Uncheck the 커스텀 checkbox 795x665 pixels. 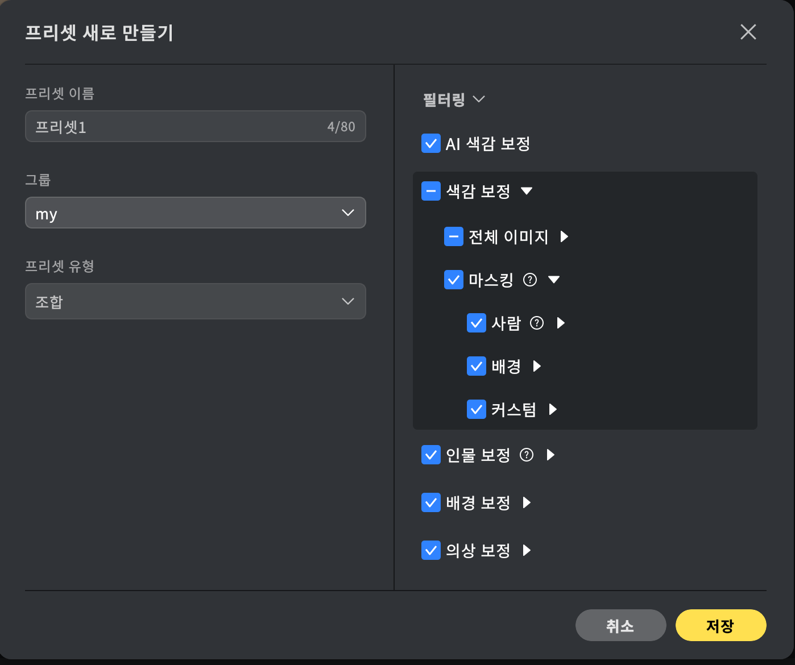point(477,409)
